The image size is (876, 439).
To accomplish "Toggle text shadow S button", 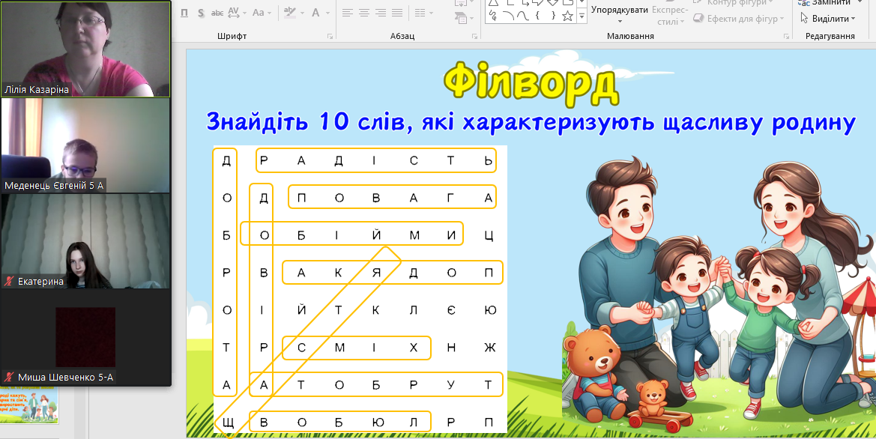I will tap(201, 13).
